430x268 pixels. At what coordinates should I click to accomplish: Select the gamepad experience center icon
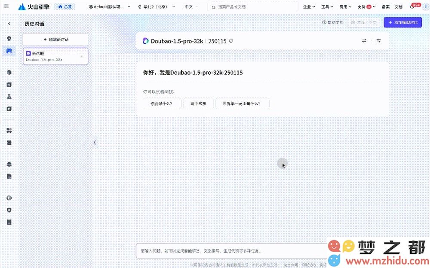tap(9, 51)
